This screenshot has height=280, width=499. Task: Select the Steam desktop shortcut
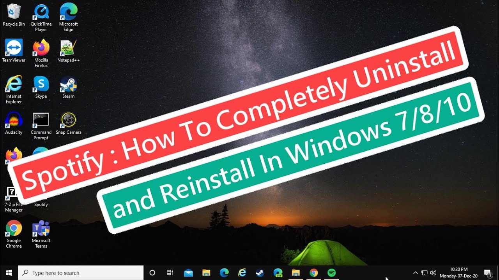point(69,87)
